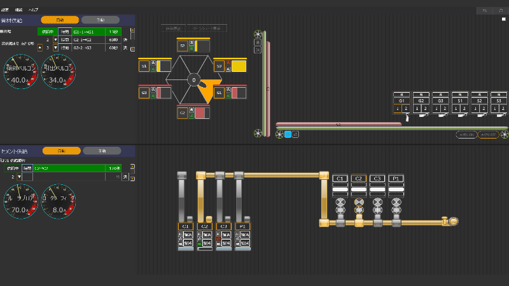Toggle the blue conveyor run indicator
Viewport: 509px width, 286px height.
[x=288, y=134]
